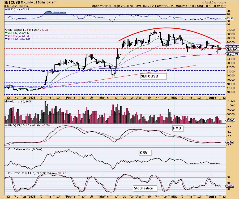Click the OBV annotation box

click(145, 153)
